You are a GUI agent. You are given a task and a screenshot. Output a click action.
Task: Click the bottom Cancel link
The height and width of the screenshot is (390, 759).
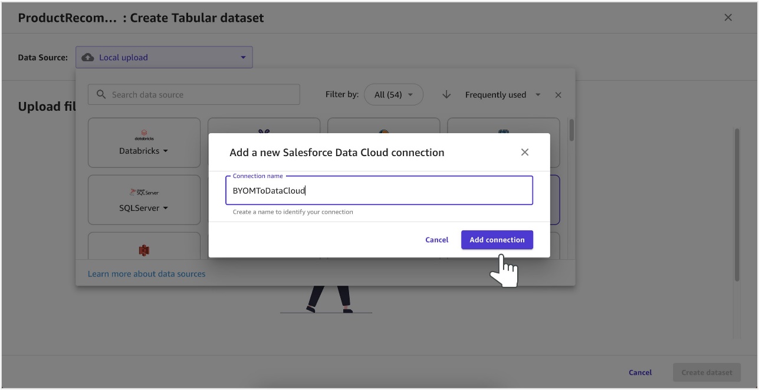(x=640, y=372)
